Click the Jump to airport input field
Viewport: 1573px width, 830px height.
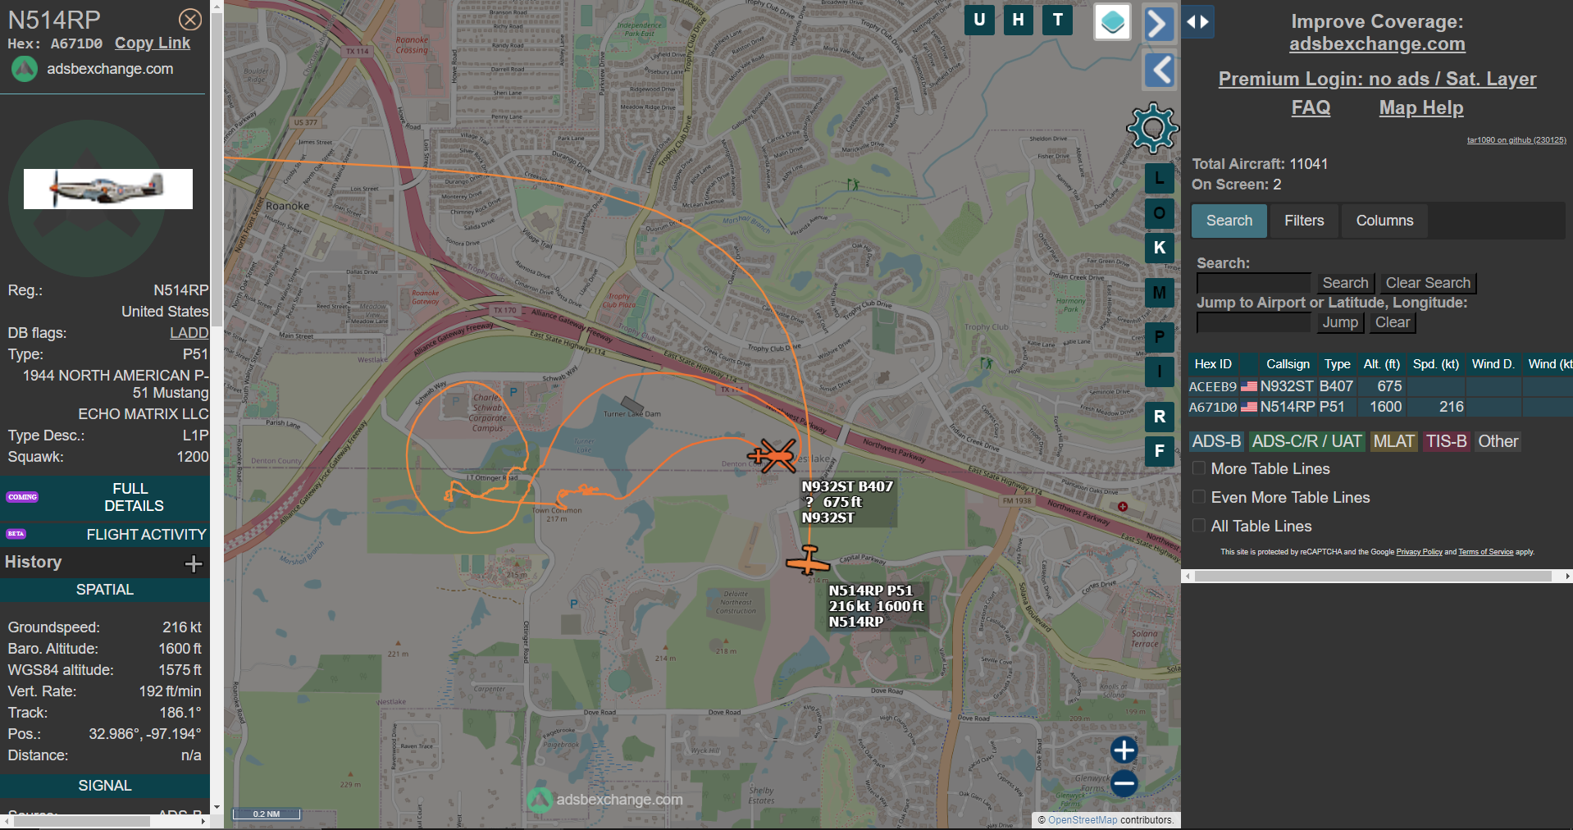click(1253, 322)
